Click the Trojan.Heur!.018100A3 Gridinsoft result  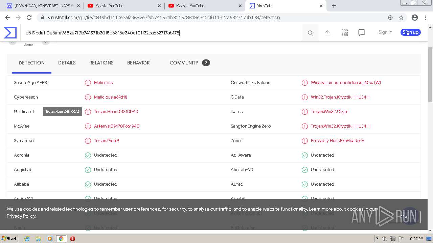click(116, 112)
